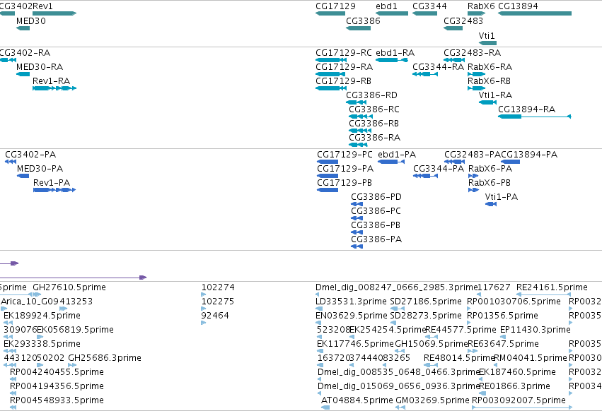
Task: Select the ebd1-PA protein label
Action: tap(397, 155)
